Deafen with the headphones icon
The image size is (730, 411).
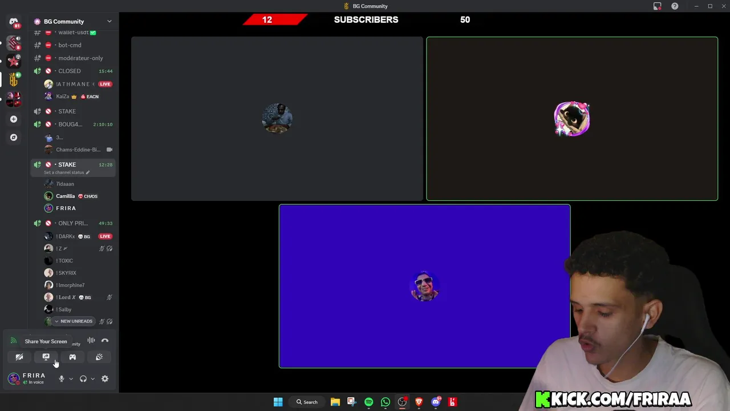click(x=83, y=378)
